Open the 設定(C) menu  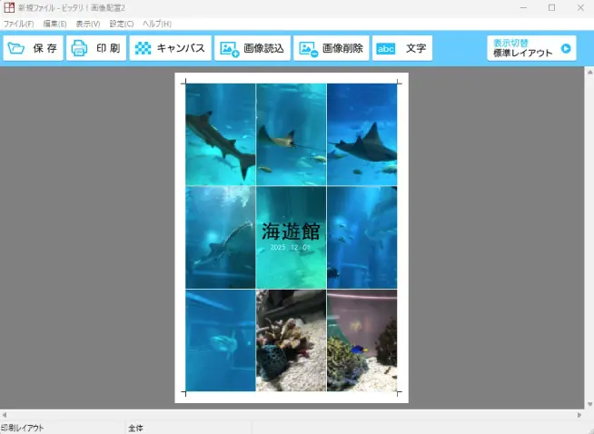coord(122,24)
